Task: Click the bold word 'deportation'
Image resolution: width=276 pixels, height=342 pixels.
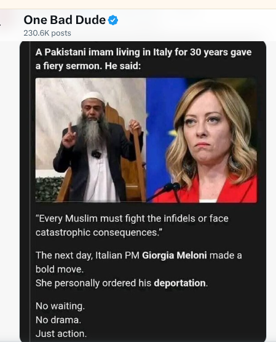Action: pos(179,283)
